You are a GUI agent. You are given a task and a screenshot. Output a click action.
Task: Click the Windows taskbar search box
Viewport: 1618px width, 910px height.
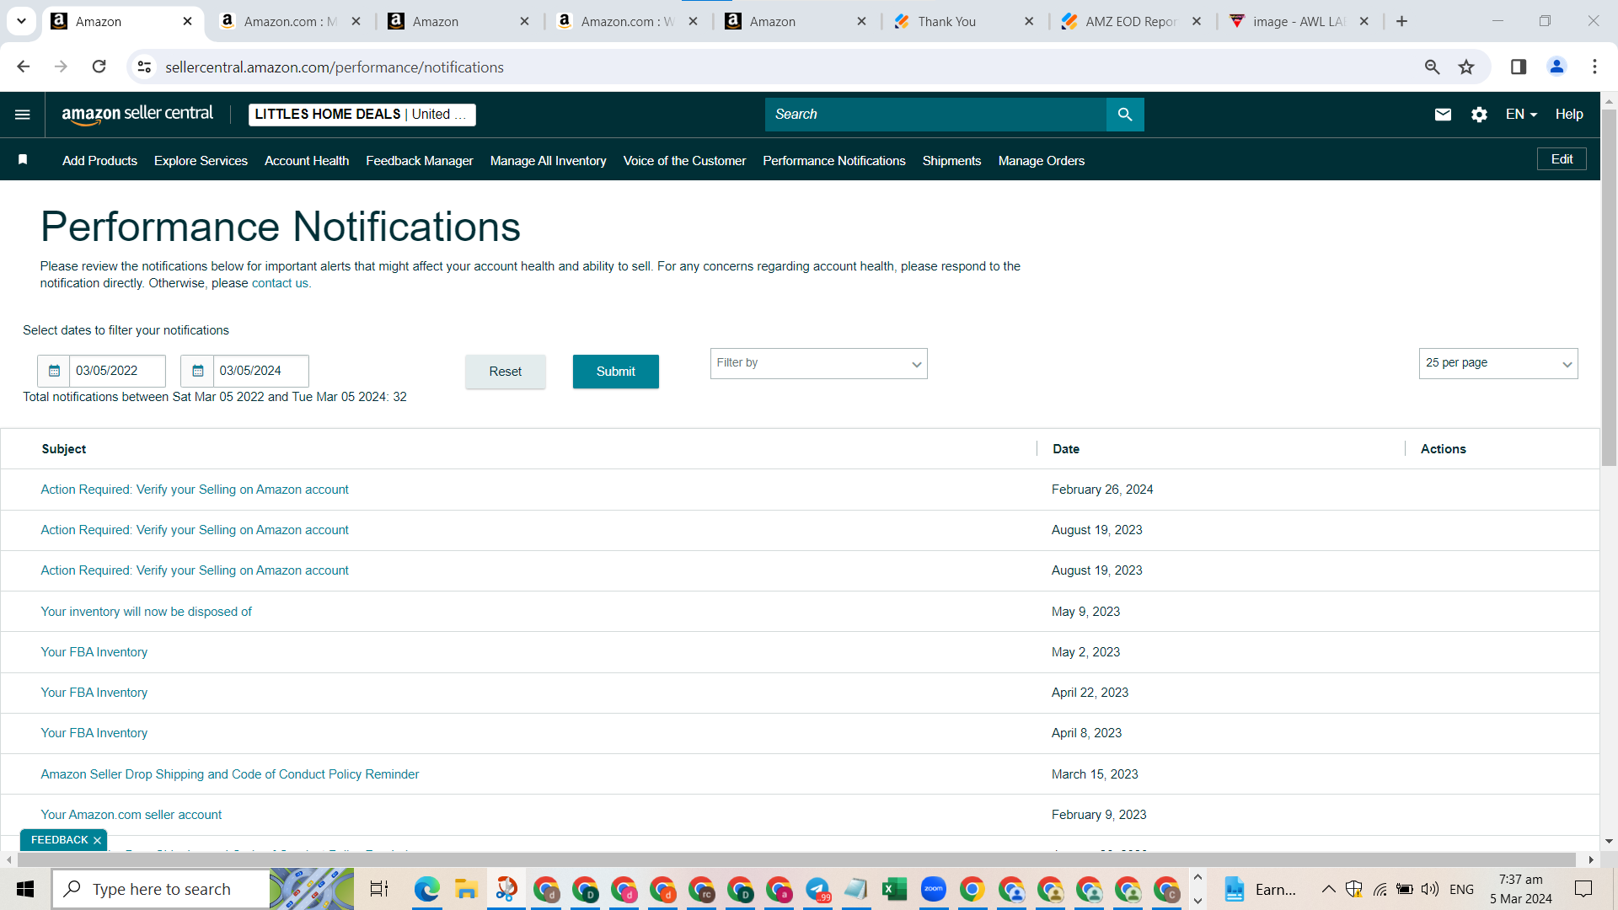coord(161,889)
